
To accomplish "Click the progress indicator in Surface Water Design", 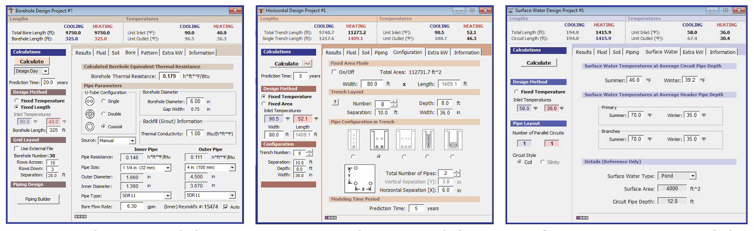I will pos(582,218).
